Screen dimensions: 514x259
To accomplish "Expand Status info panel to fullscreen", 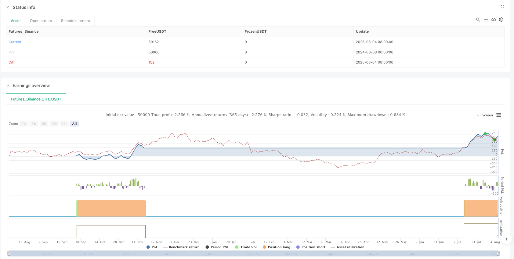I will pos(502,7).
